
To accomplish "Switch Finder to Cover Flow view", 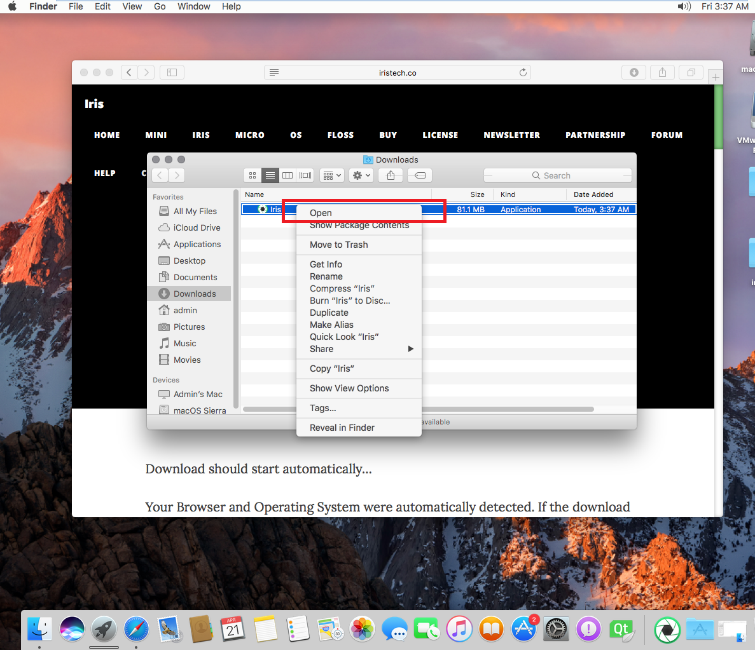I will 305,175.
